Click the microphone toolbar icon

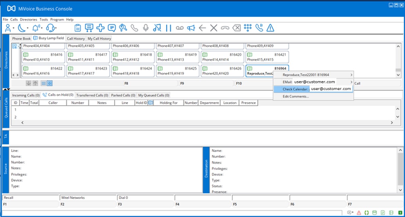146,28
